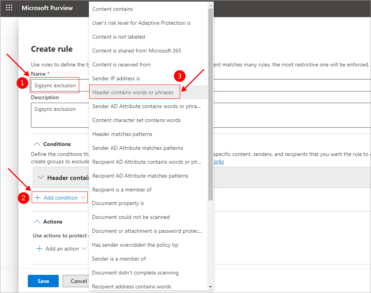Screen dimensions: 371x293
Task: Click the dropdown list scroll-up arrow
Action: point(210,5)
